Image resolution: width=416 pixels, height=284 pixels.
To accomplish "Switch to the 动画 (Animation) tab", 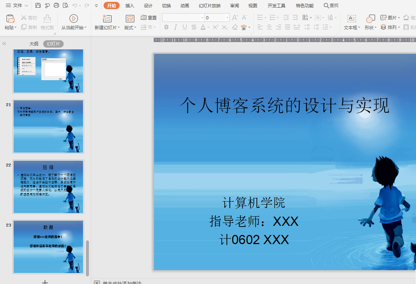I will point(185,5).
